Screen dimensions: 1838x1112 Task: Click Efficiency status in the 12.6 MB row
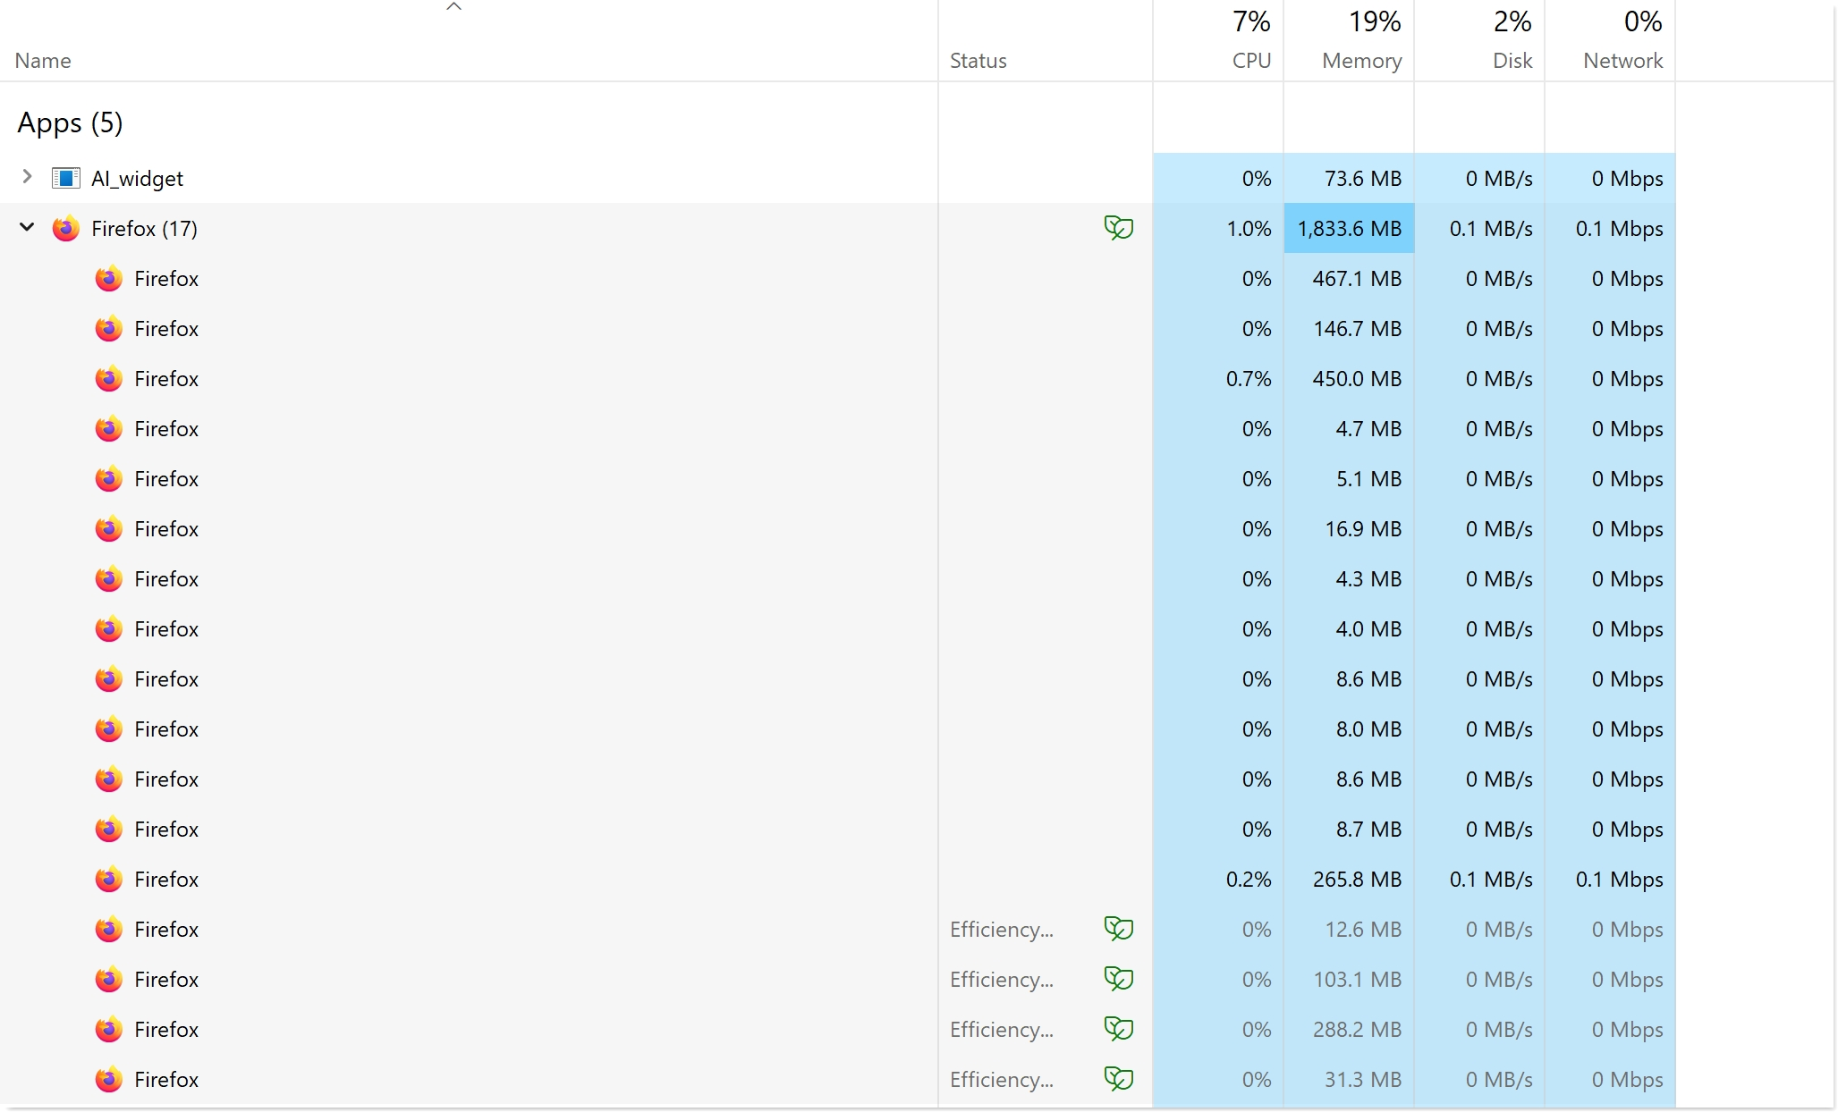click(x=1001, y=930)
